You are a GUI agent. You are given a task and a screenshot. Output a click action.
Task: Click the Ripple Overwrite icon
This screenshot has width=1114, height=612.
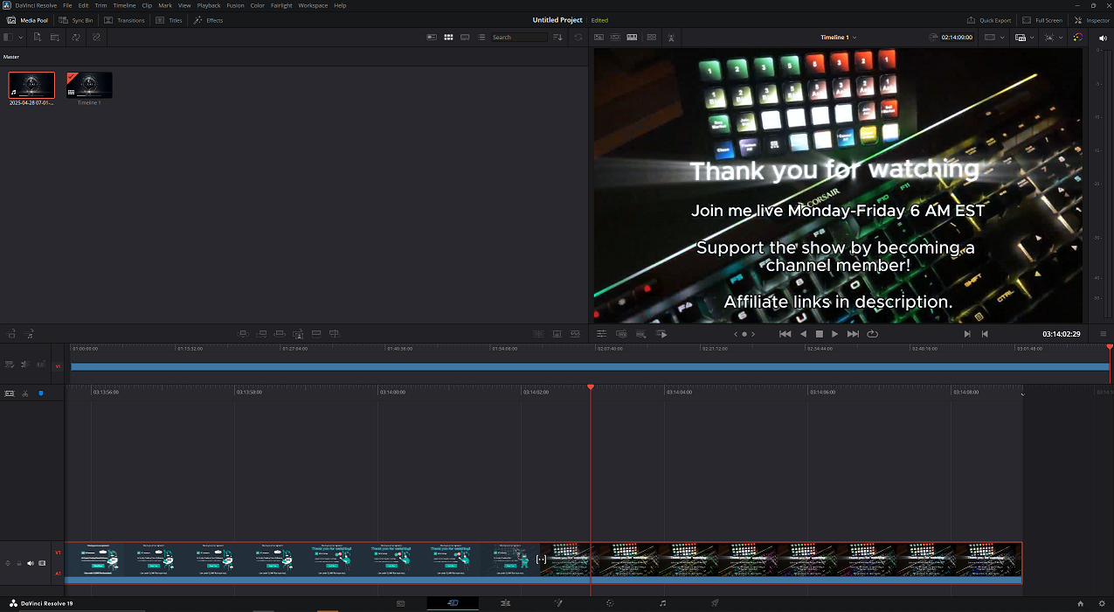click(280, 334)
